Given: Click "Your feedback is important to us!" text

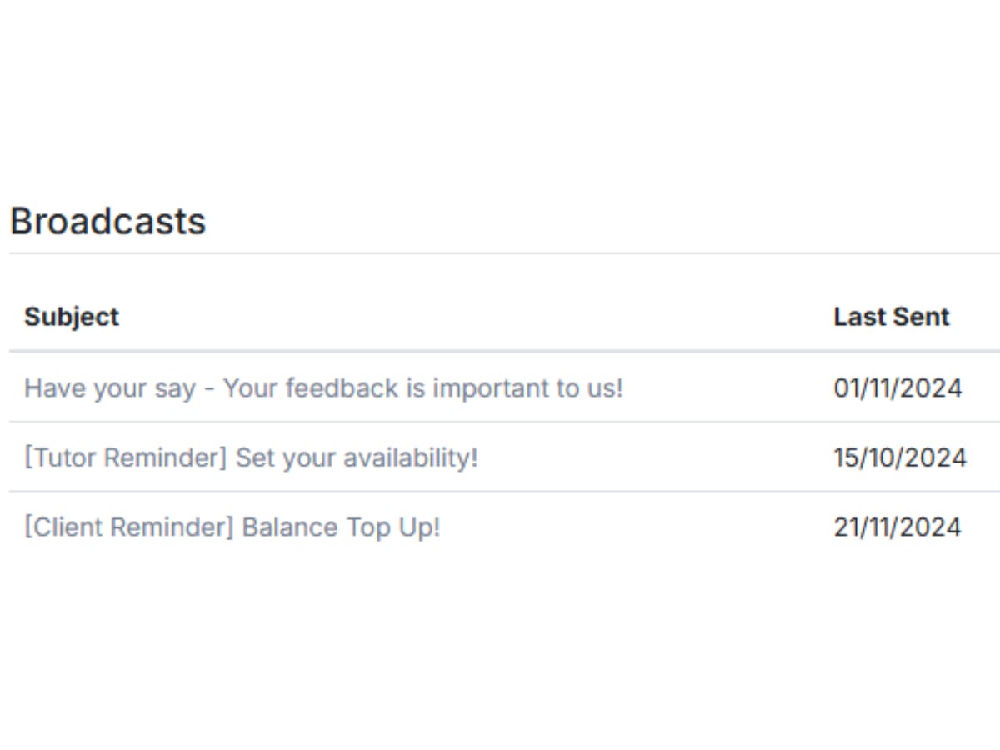Looking at the screenshot, I should [x=423, y=388].
